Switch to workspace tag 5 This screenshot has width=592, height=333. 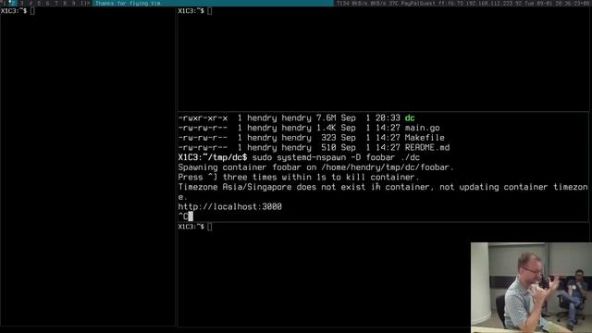point(39,3)
